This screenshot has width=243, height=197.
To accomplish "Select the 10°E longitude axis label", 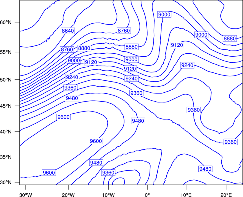I will pos(186,195).
